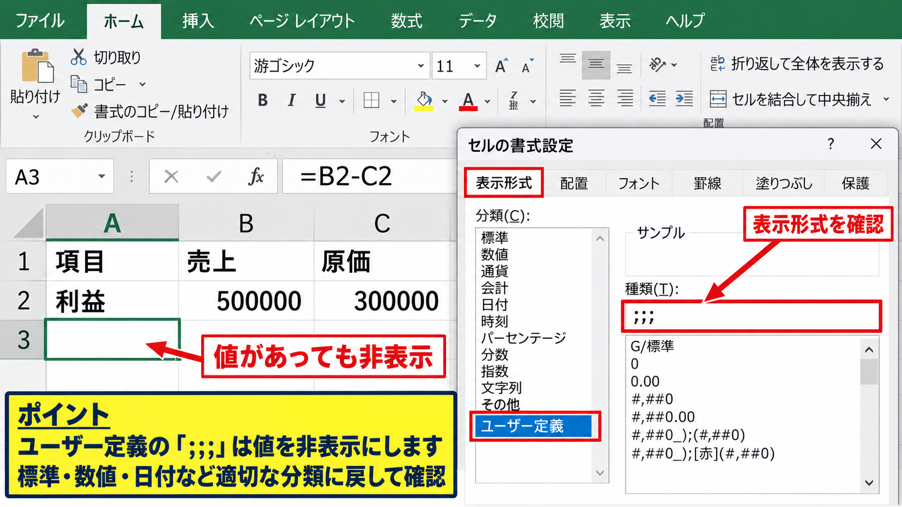Image resolution: width=902 pixels, height=507 pixels.
Task: Toggle Underline formatting
Action: click(x=320, y=100)
